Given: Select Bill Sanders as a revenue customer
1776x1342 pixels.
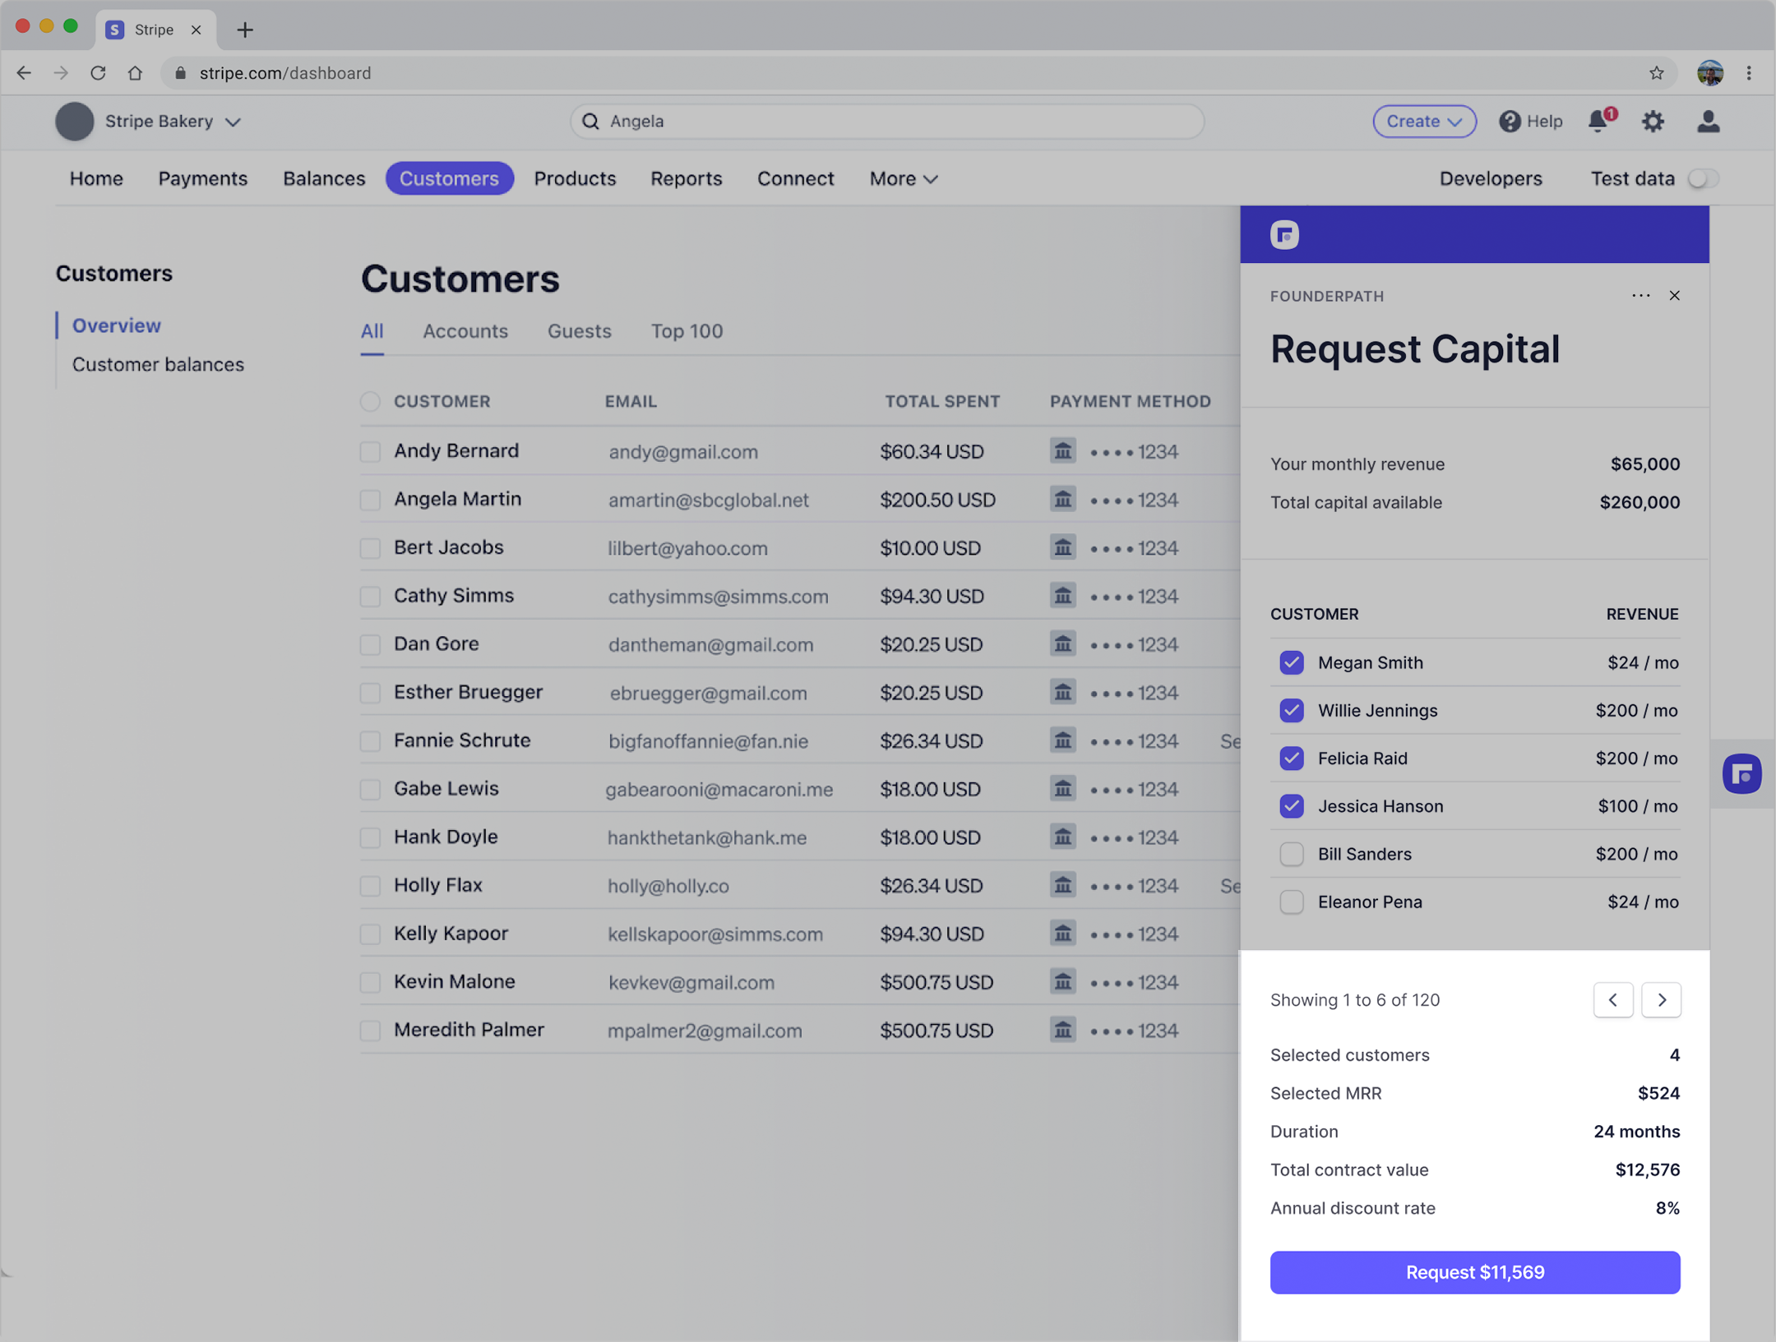Looking at the screenshot, I should [x=1290, y=854].
